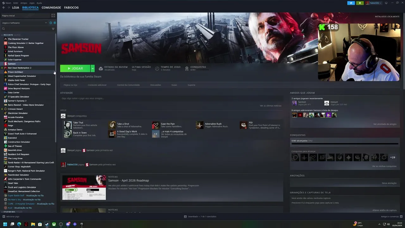Open the Jogos e Softwares dropdown
Viewport: 405px width, 228px height.
click(24, 23)
